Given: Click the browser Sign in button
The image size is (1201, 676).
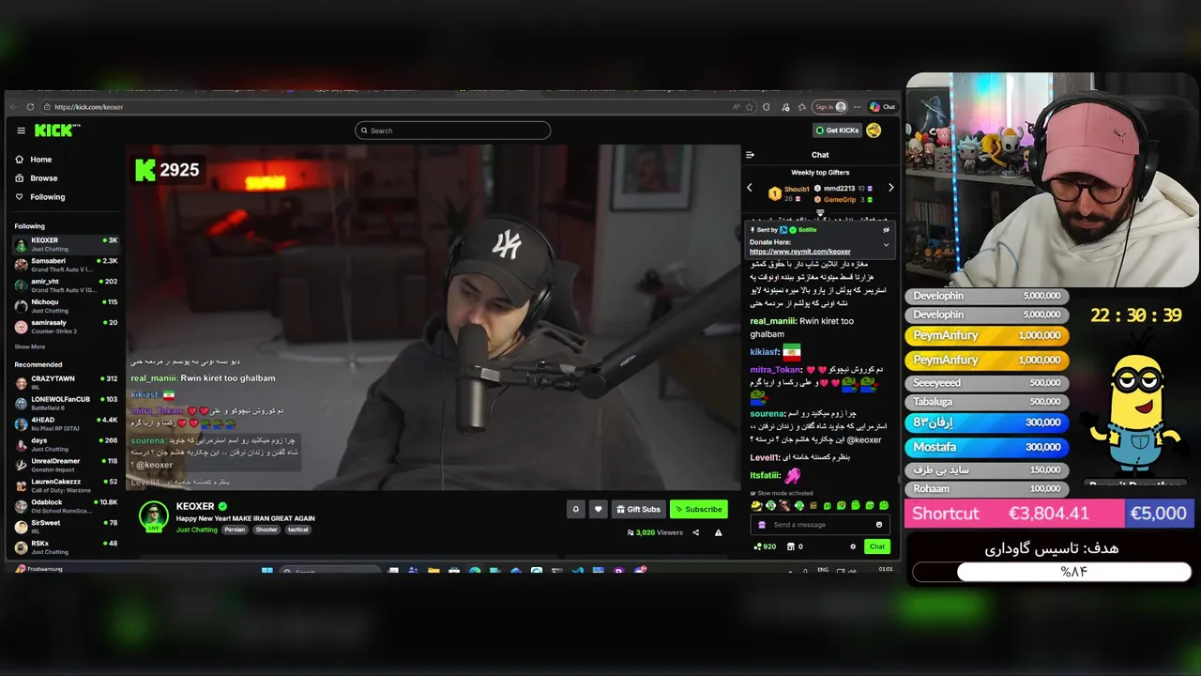Looking at the screenshot, I should click(x=829, y=107).
